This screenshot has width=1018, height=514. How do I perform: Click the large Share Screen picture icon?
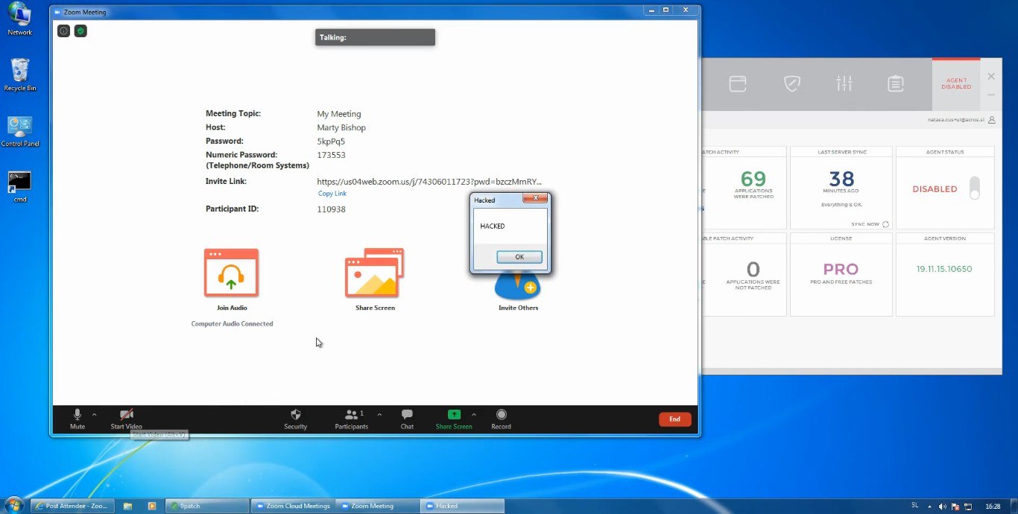375,273
